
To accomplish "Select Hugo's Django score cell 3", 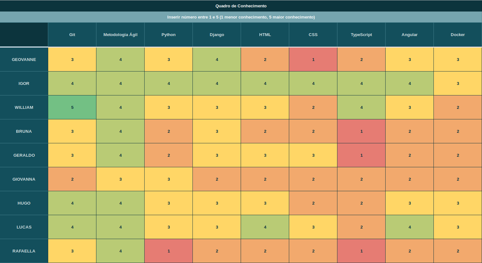I will [217, 203].
